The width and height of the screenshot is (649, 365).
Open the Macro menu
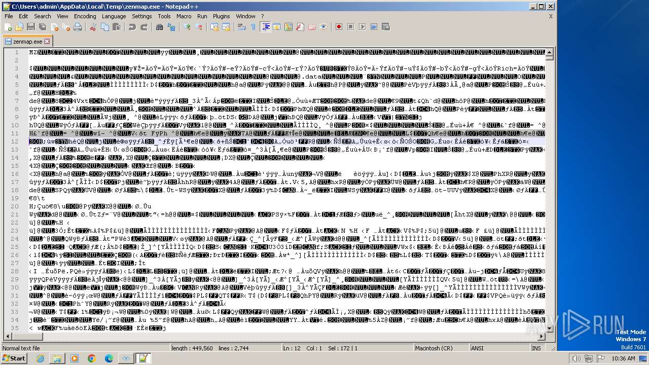click(184, 16)
